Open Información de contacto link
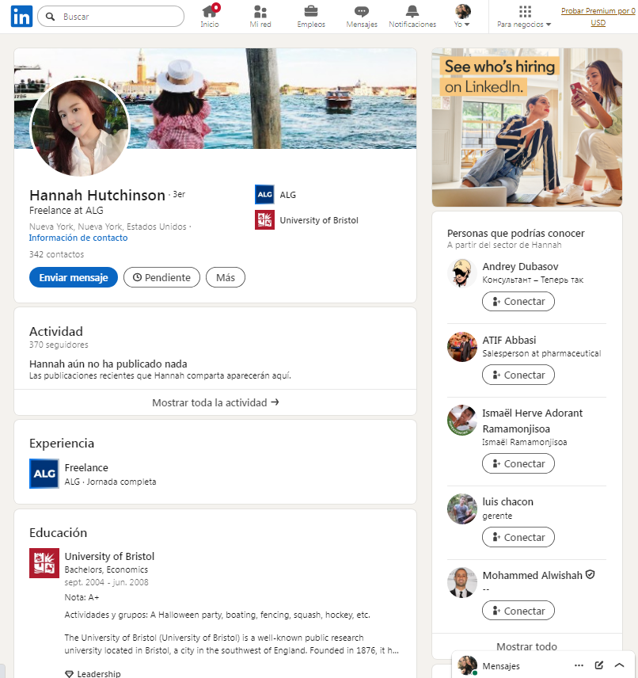 click(78, 238)
